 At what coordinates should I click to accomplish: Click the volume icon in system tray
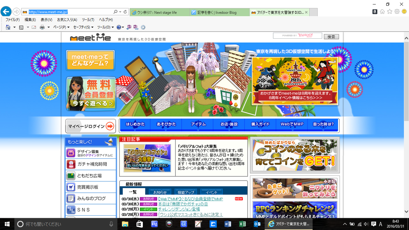coord(366,224)
